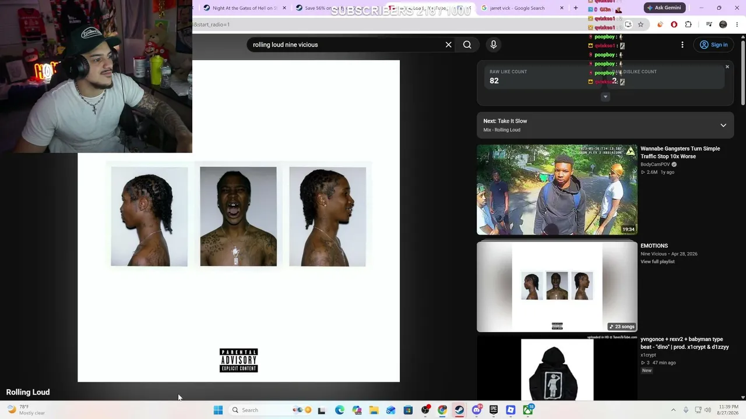Open the yvngonce dino type beat video title
This screenshot has width=746, height=419.
685,343
